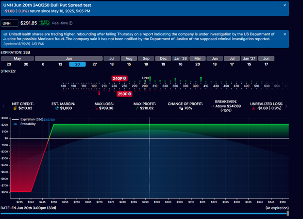The width and height of the screenshot is (303, 219).
Task: Click the (At expiration) label
Action: click(x=277, y=208)
